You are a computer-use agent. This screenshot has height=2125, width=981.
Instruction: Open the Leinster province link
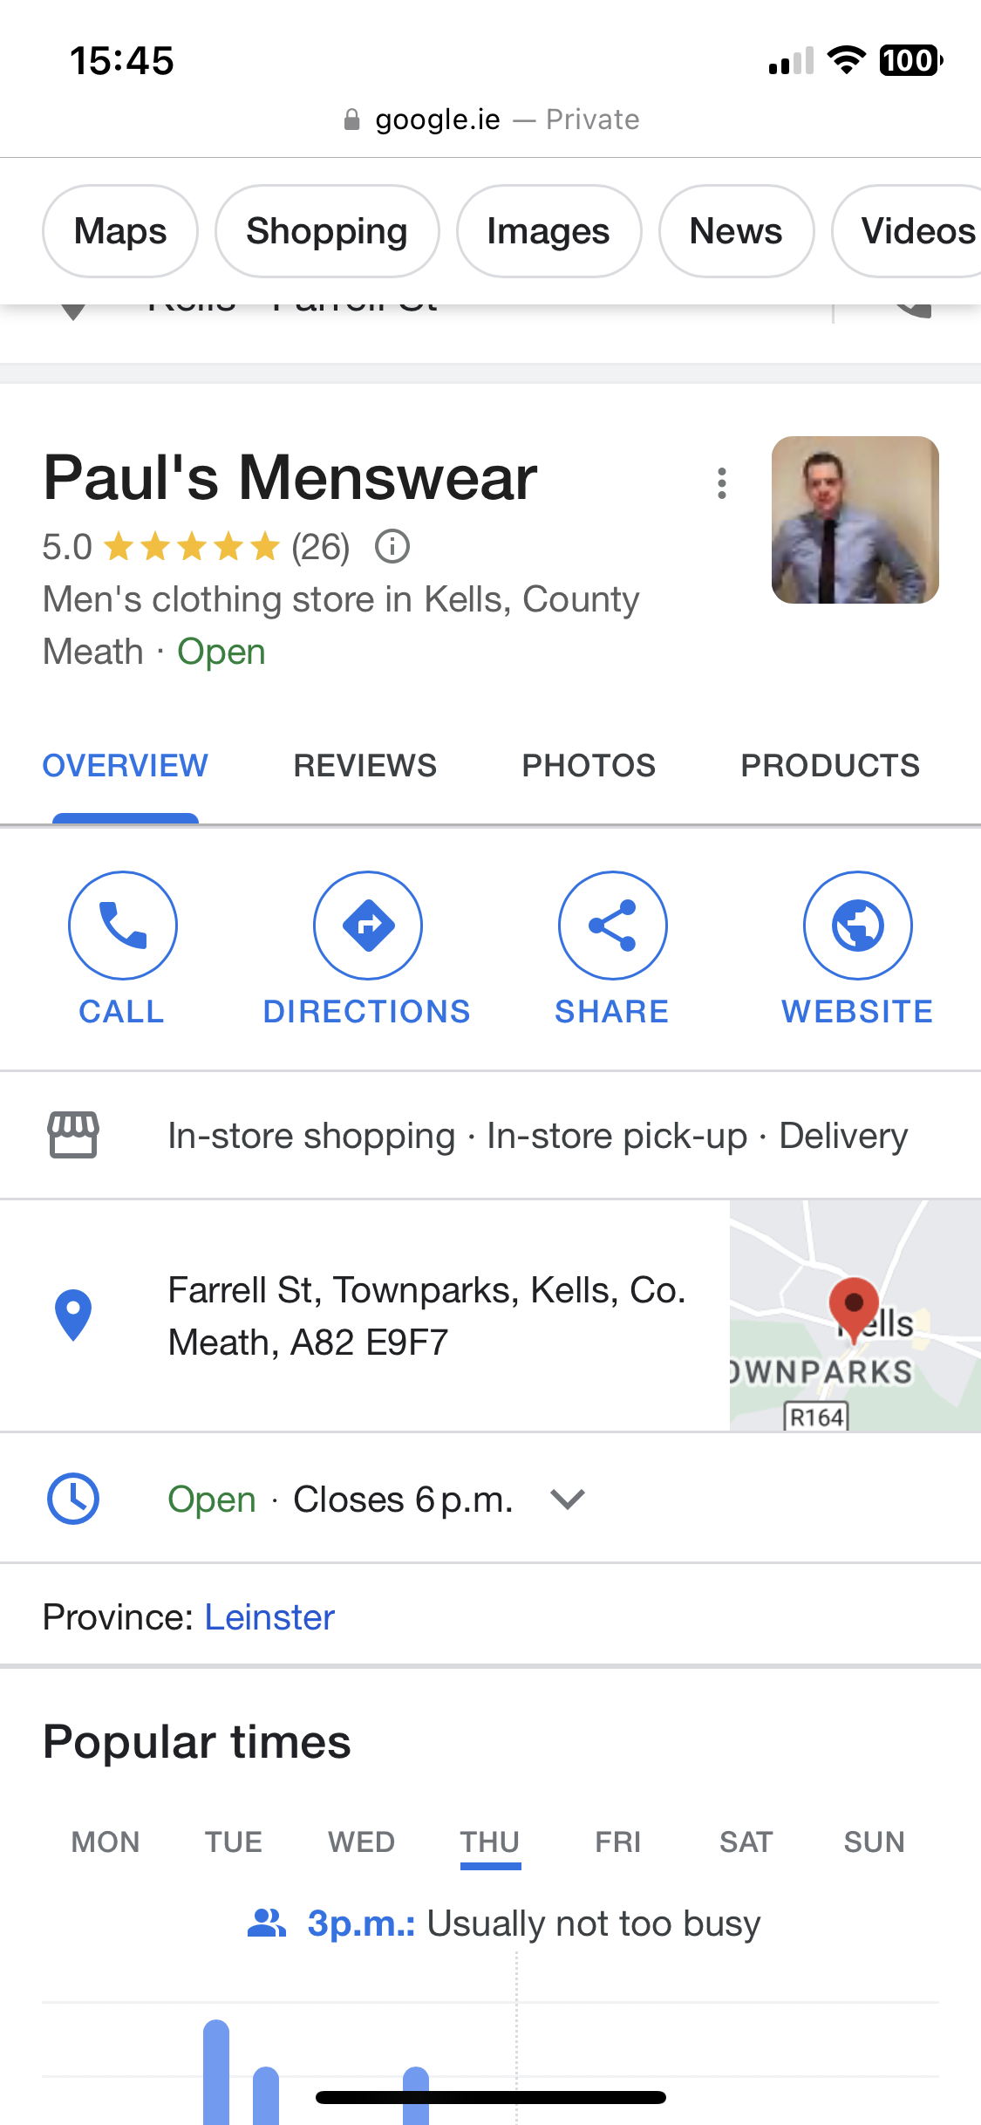[x=269, y=1617]
